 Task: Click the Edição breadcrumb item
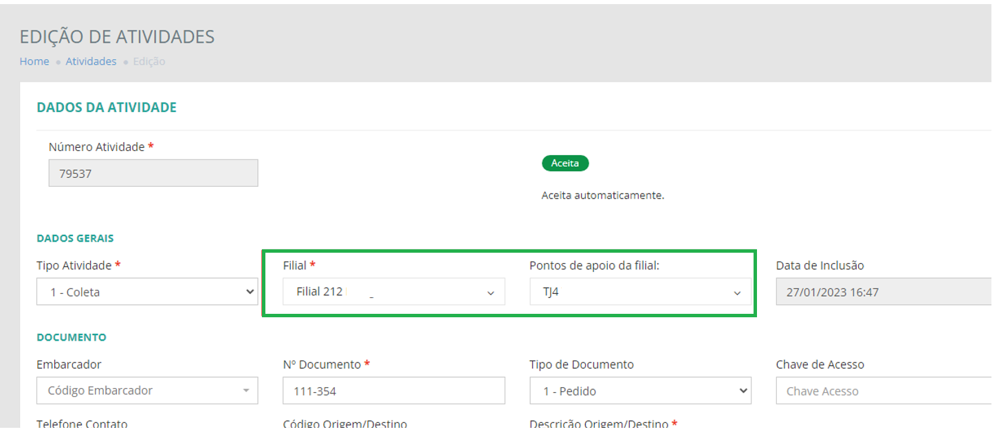(149, 61)
